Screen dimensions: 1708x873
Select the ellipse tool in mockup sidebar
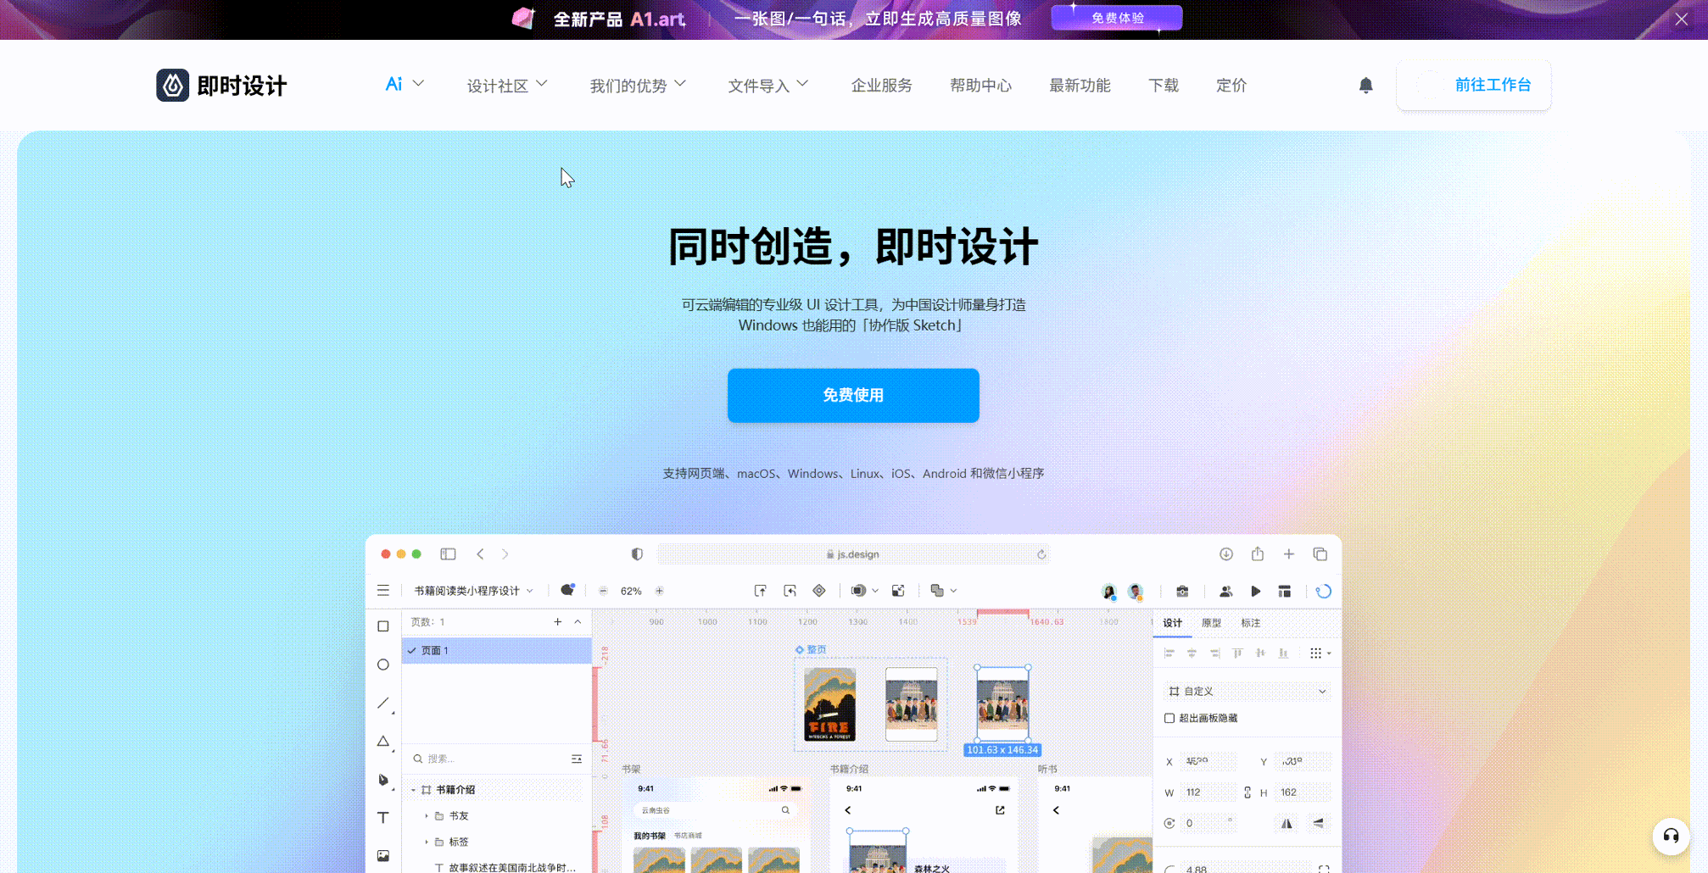pos(383,664)
